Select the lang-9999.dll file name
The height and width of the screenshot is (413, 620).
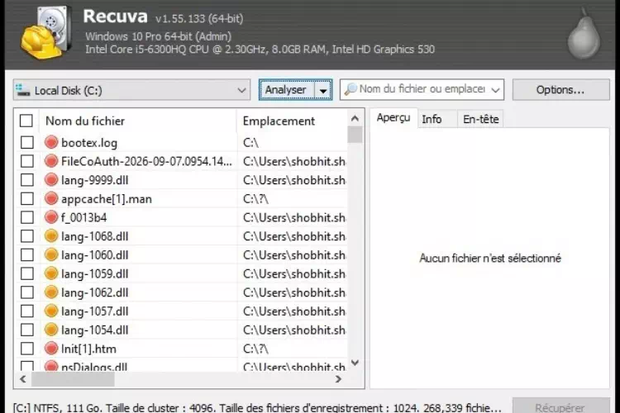(x=94, y=180)
